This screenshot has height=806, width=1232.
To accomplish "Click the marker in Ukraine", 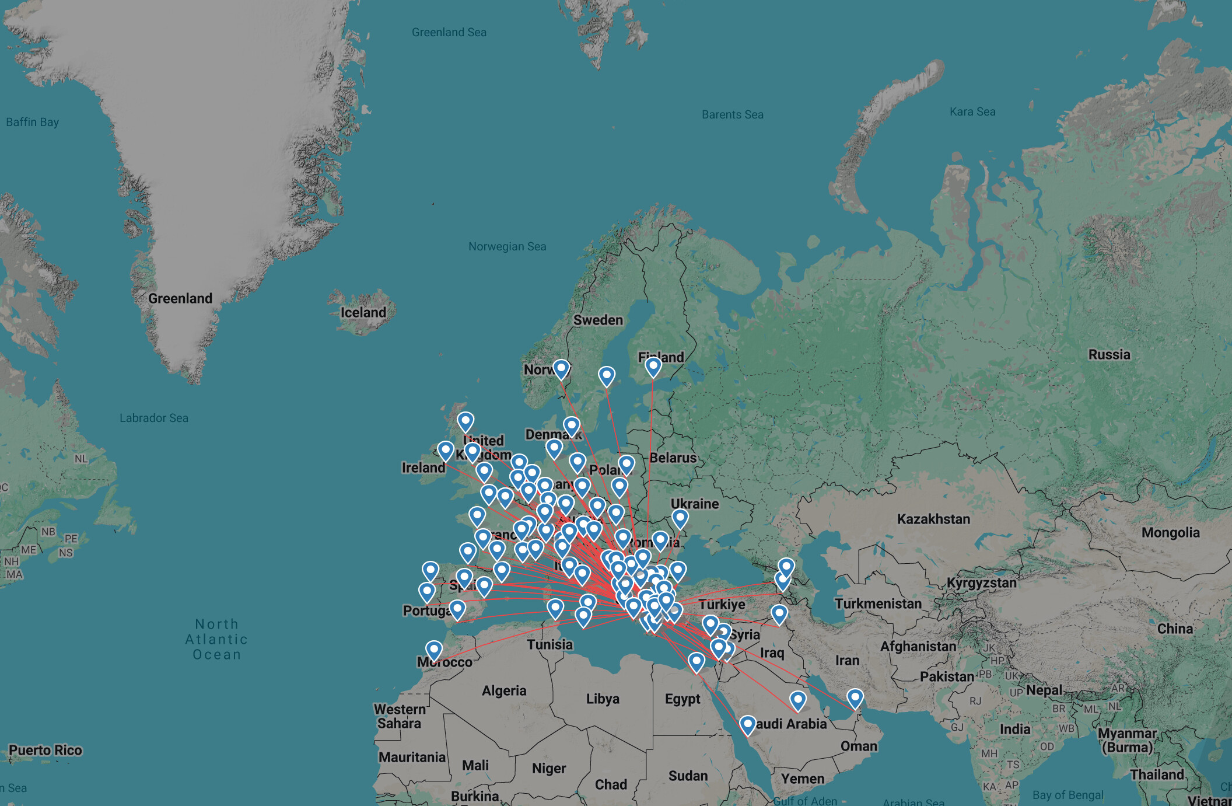I will 680,518.
